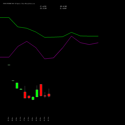Click the green upper indicator line
This screenshot has width=125, height=125.
click(x=49, y=37)
